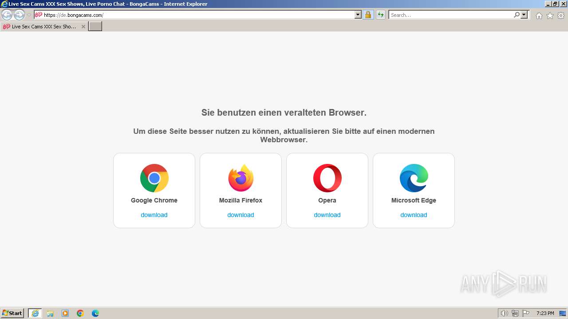Restore down the Internet Explorer window

555,4
